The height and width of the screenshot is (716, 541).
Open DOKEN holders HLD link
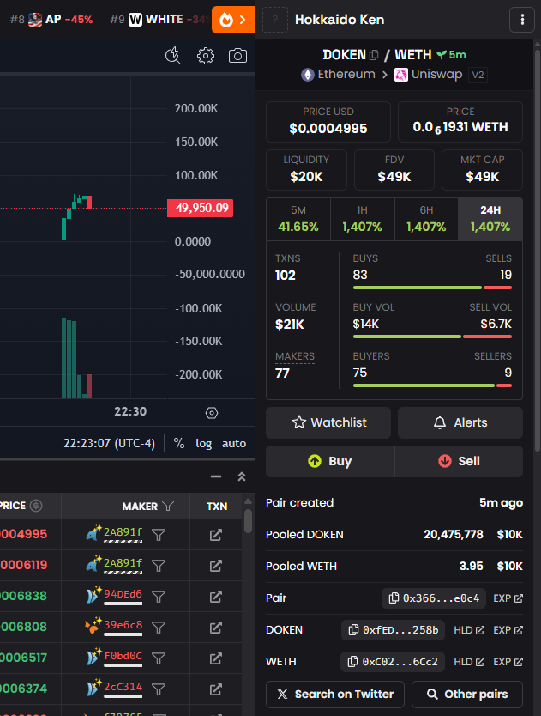(469, 630)
